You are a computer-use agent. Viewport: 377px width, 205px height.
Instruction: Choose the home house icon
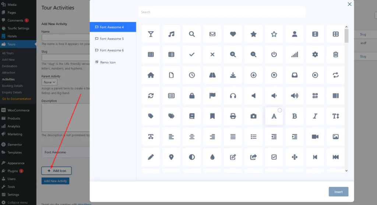click(x=151, y=75)
